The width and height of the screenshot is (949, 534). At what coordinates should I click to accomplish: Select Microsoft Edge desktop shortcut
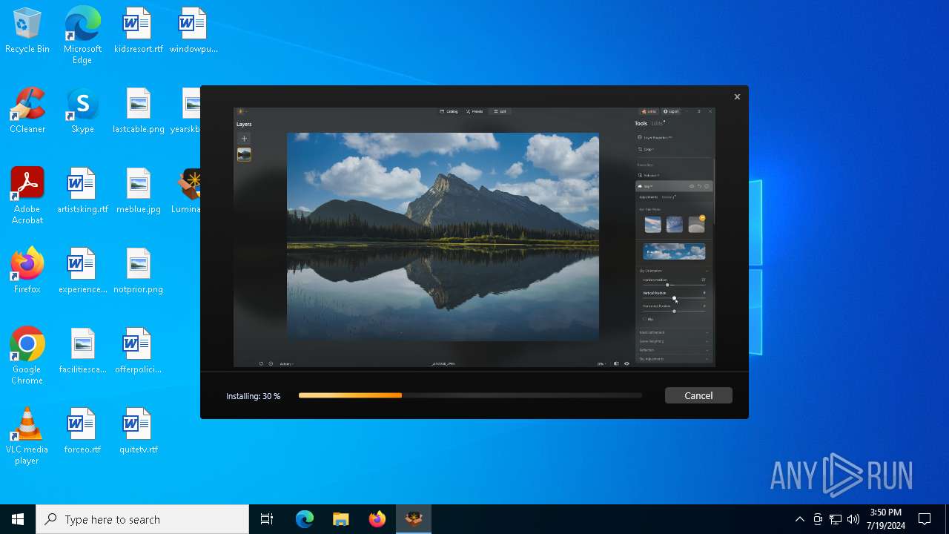82,36
